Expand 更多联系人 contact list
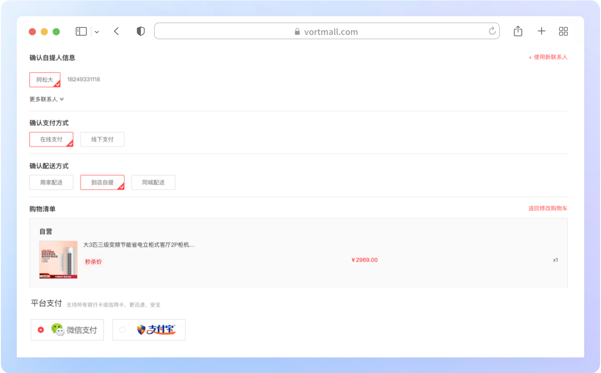 click(46, 99)
